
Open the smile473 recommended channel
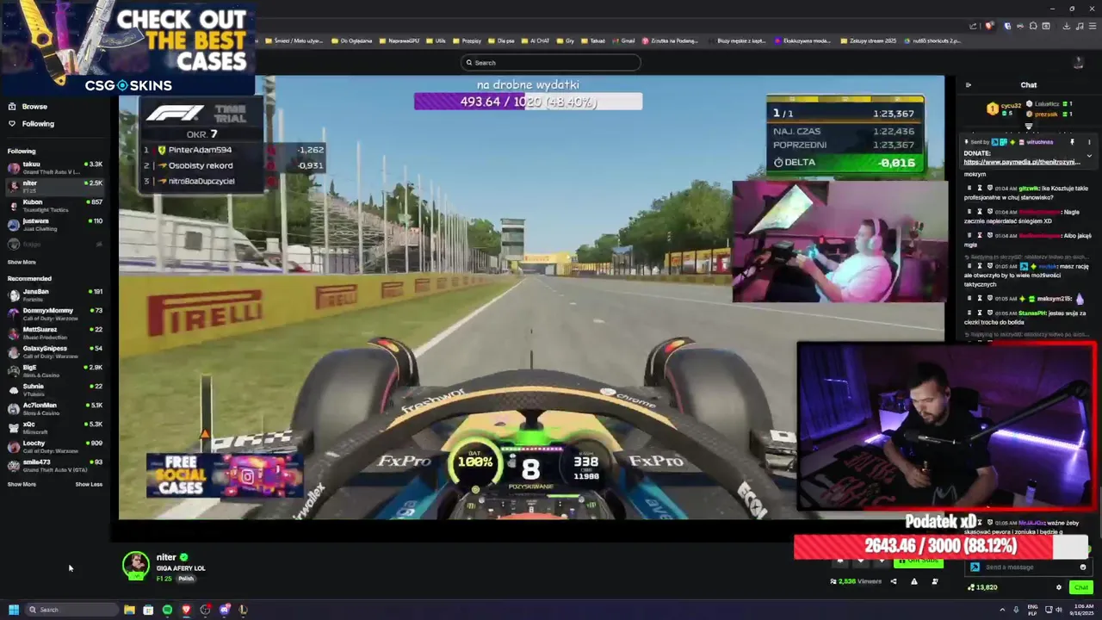pos(54,465)
